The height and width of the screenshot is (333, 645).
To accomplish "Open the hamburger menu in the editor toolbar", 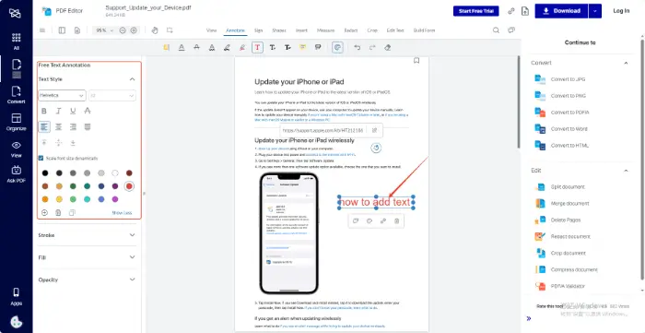I will pos(42,30).
